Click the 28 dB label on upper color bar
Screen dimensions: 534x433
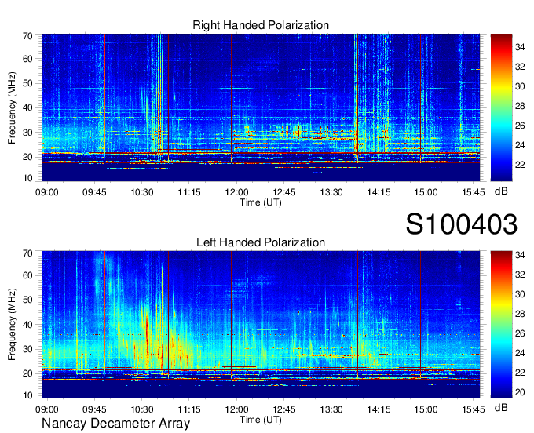tap(520, 106)
